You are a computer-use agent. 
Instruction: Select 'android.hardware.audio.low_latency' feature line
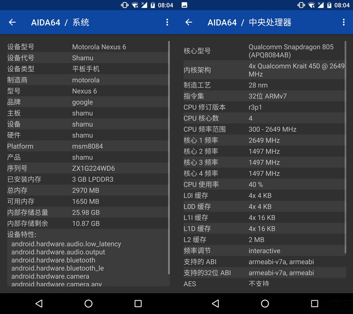pyautogui.click(x=66, y=244)
